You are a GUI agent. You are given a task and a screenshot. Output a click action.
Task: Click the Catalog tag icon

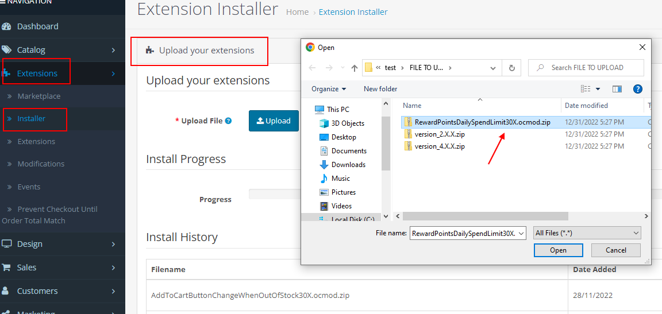7,50
